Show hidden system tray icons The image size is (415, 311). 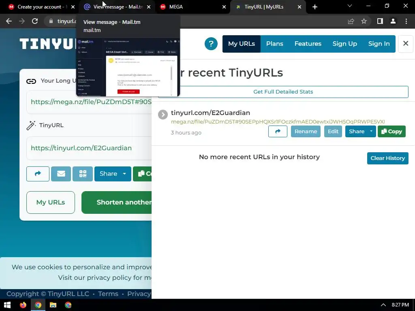[x=383, y=305]
